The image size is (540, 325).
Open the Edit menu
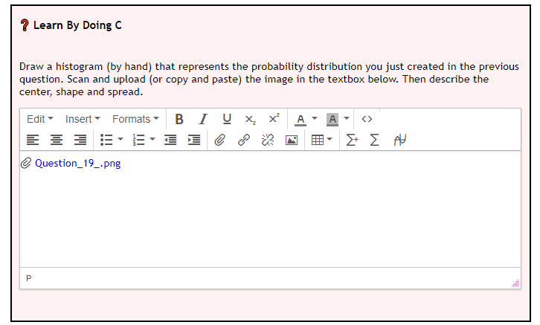pyautogui.click(x=40, y=119)
